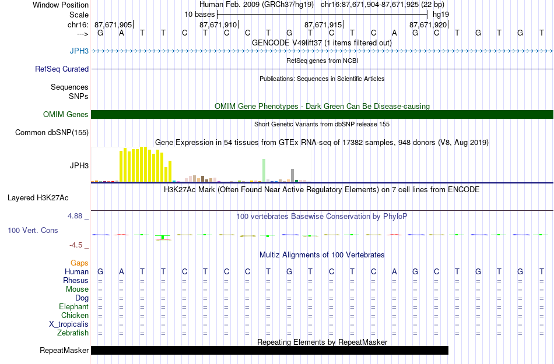Screen dimensions: 554x364
Task: Click the GENCODE V49lift37 track title
Action: [x=322, y=43]
